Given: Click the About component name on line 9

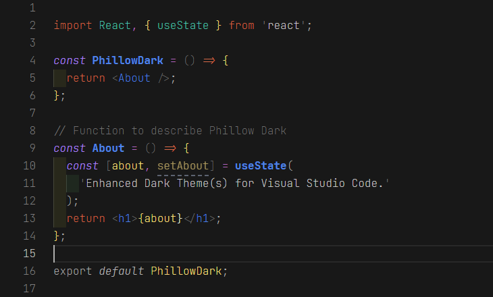Looking at the screenshot, I should 108,148.
